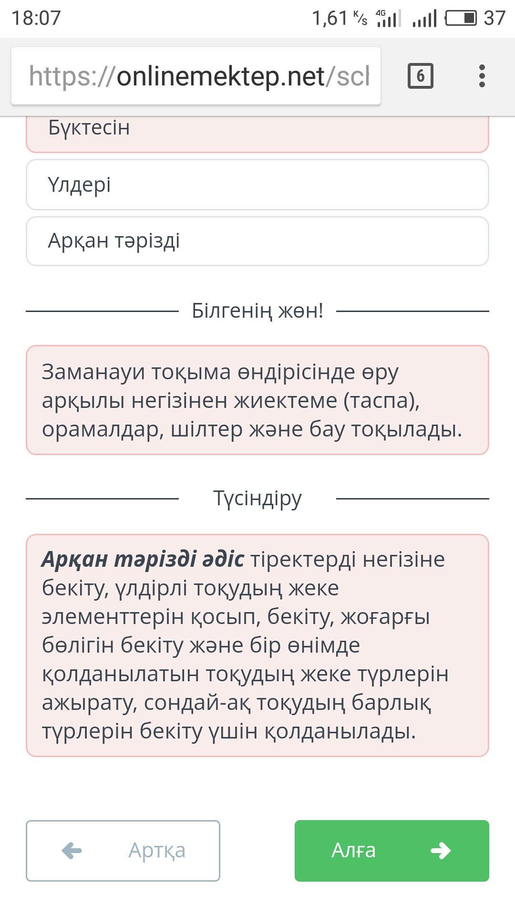Tap the battery percentage 37 text
The image size is (515, 916).
tap(494, 18)
